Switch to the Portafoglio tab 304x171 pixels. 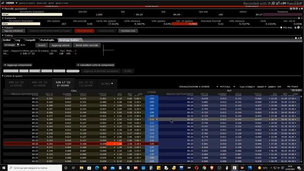tap(47, 40)
